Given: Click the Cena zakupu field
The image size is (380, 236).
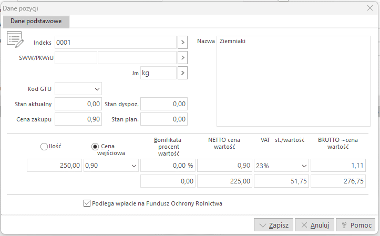Looking at the screenshot, I should [x=78, y=119].
